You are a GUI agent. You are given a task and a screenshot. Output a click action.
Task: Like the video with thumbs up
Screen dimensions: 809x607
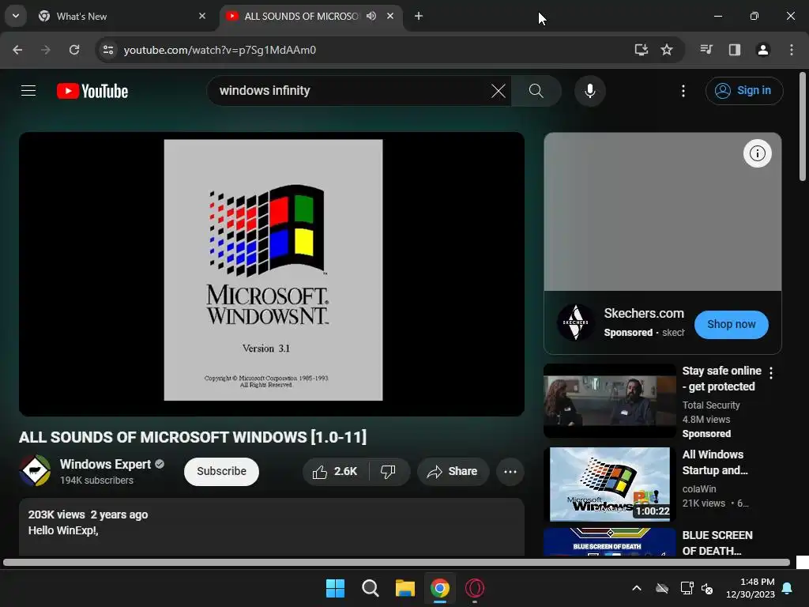click(x=335, y=472)
